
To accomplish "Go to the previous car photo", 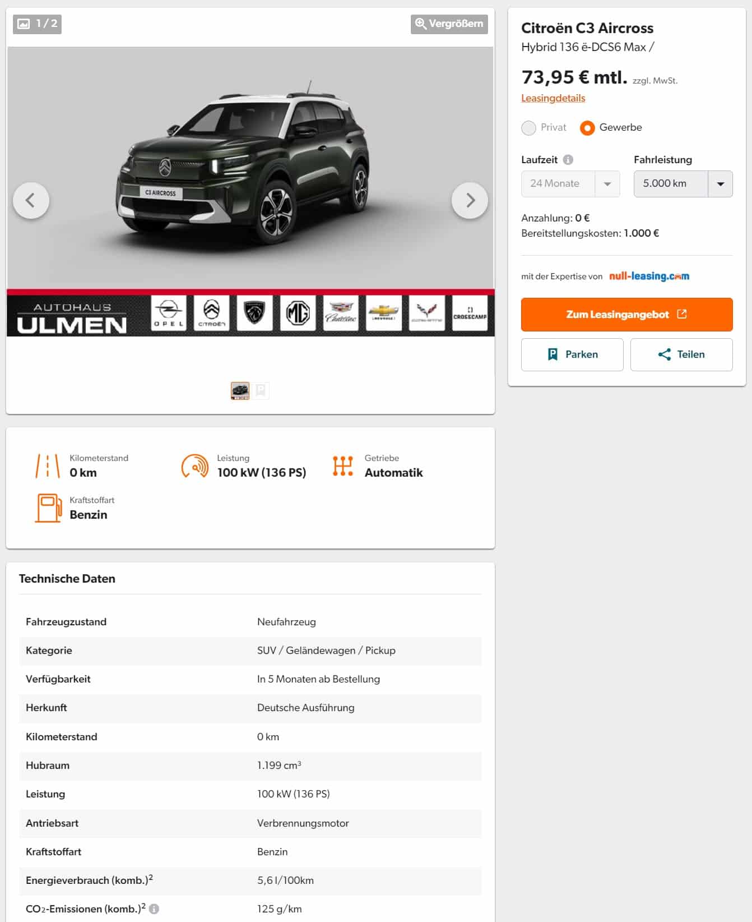I will point(31,200).
